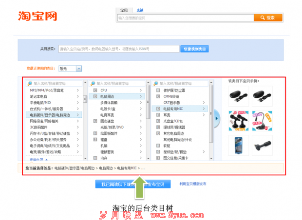The height and width of the screenshot is (220, 302).
Task: Click letter T icon beside 图文信息/采集卡
Action: [x=158, y=158]
